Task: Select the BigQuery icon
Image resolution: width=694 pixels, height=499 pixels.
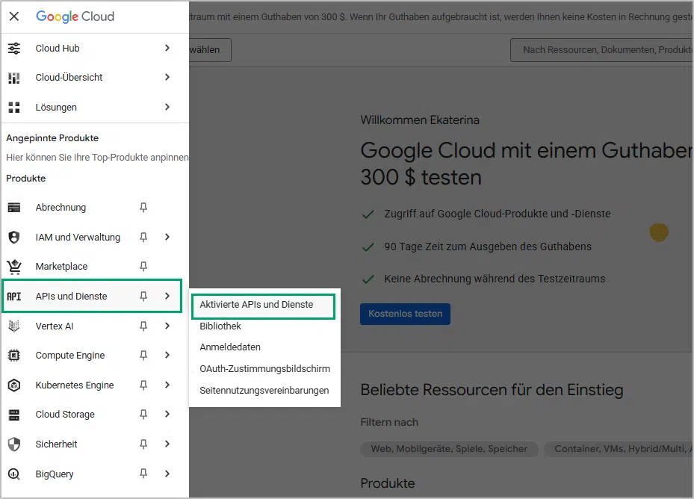Action: 14,474
